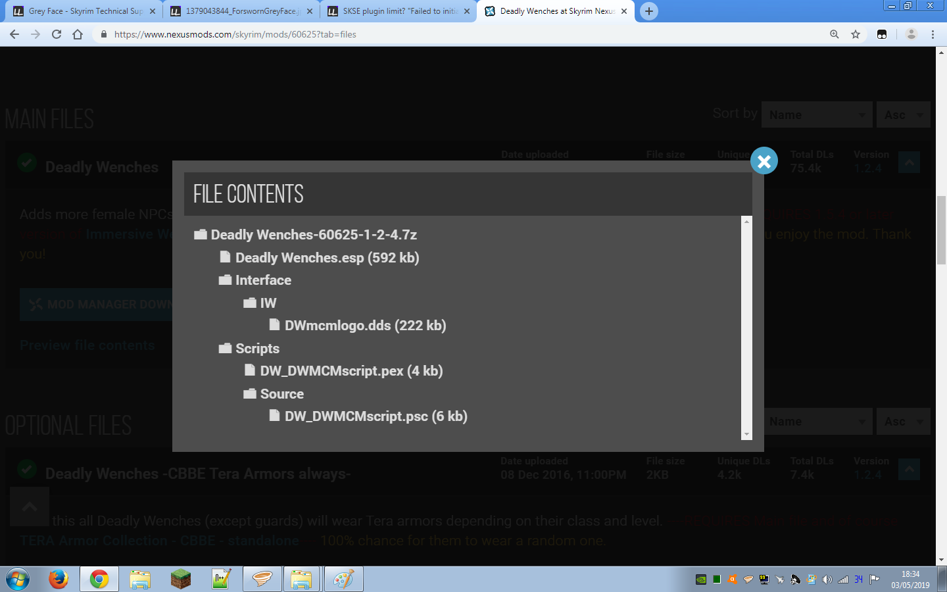Launch Firefox from the taskbar

coord(59,580)
